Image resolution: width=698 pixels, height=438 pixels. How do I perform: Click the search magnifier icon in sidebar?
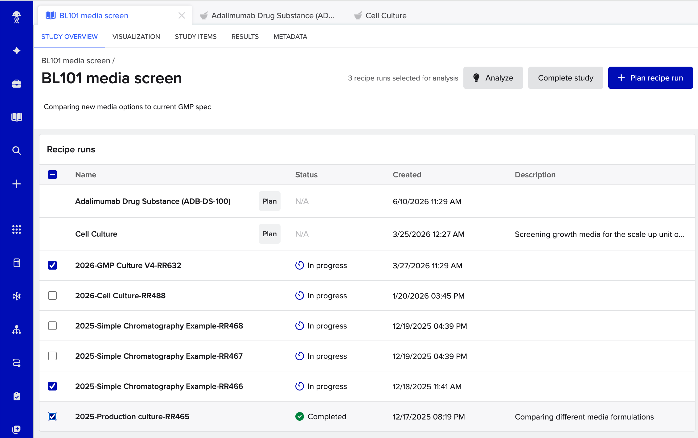pyautogui.click(x=17, y=151)
